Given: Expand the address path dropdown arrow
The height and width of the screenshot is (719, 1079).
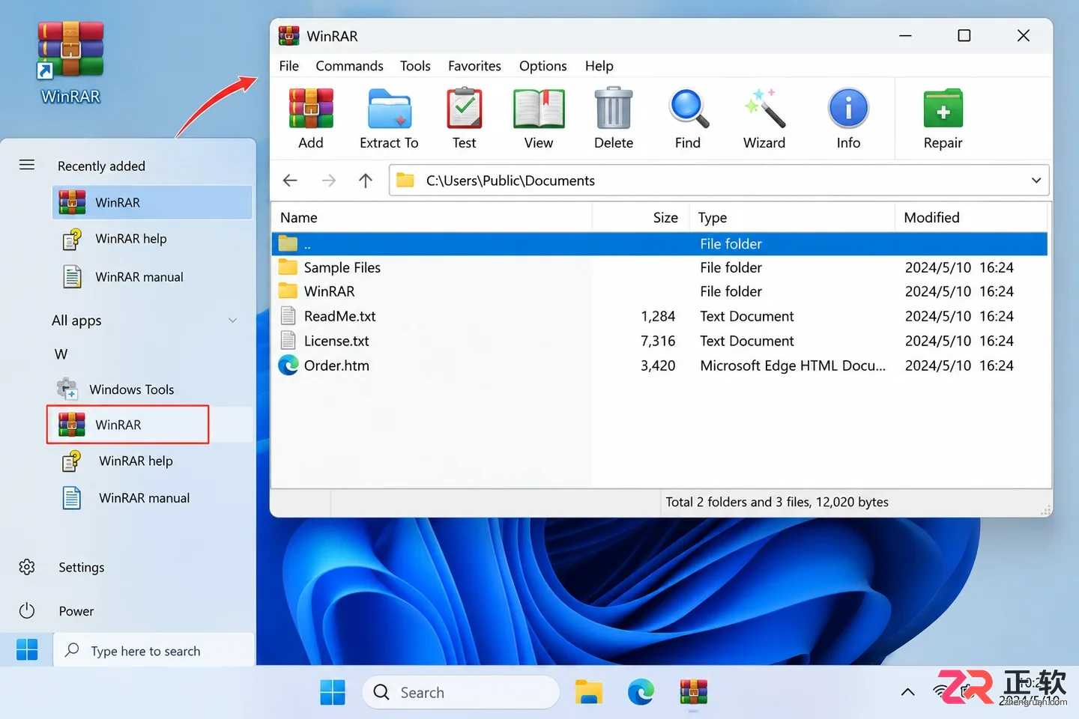Looking at the screenshot, I should click(x=1036, y=180).
